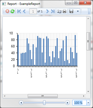Click the horizontal scrollbar right arrow

pyautogui.click(x=84, y=96)
